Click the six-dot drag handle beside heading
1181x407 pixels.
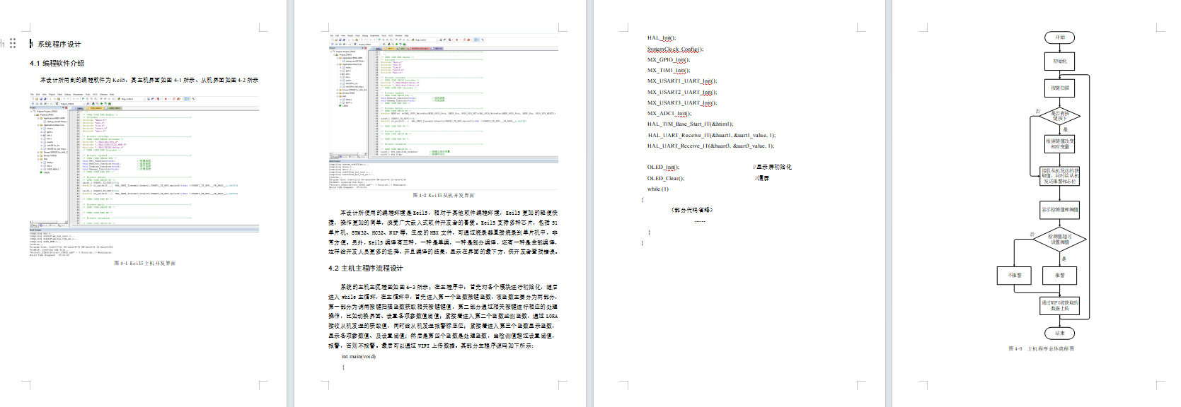tap(13, 43)
